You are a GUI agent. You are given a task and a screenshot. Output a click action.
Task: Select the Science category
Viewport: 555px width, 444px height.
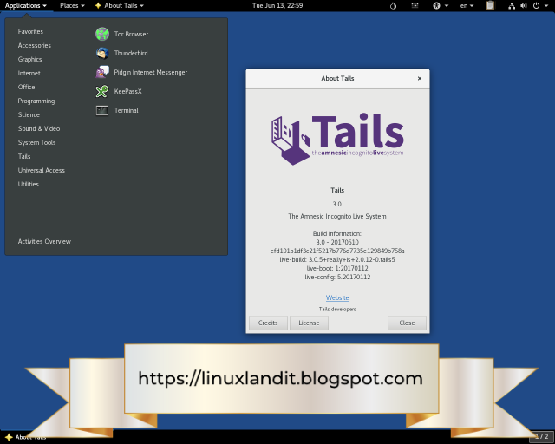pos(29,114)
